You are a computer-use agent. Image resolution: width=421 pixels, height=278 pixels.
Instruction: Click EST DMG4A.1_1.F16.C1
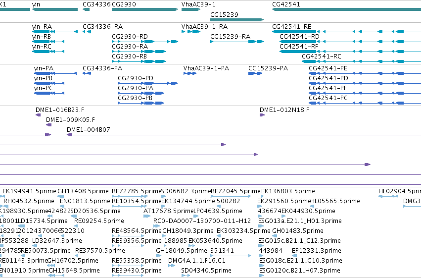197,261
